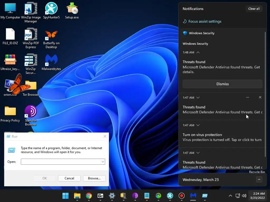
Task: Click Cancel in the Run dialog
Action: pos(69,178)
